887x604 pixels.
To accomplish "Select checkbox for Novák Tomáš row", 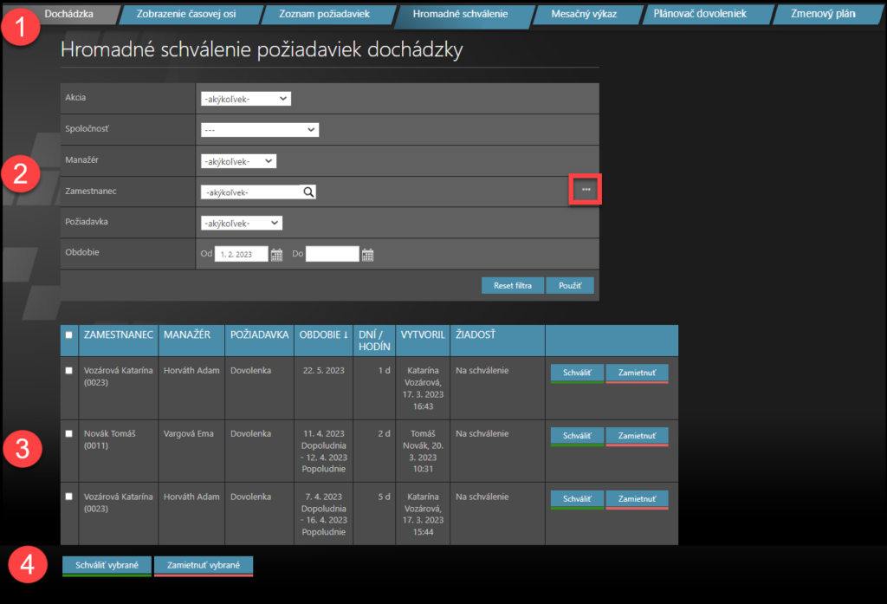I will (69, 433).
